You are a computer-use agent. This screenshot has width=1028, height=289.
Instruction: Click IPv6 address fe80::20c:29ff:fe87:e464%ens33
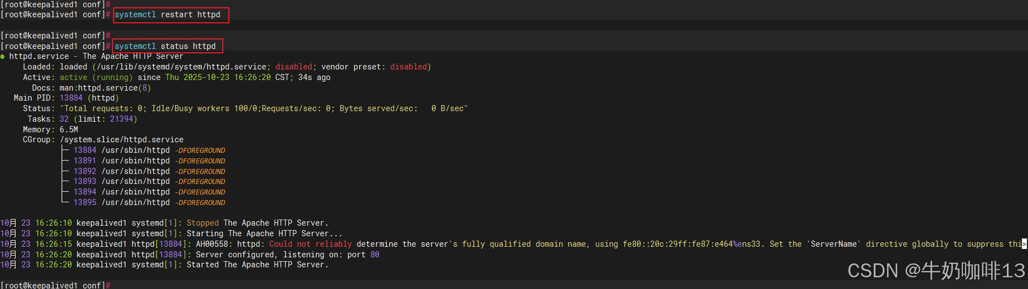tap(692, 244)
